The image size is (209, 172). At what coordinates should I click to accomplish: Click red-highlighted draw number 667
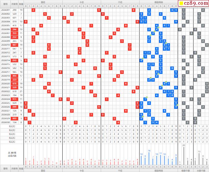[x=15, y=45]
